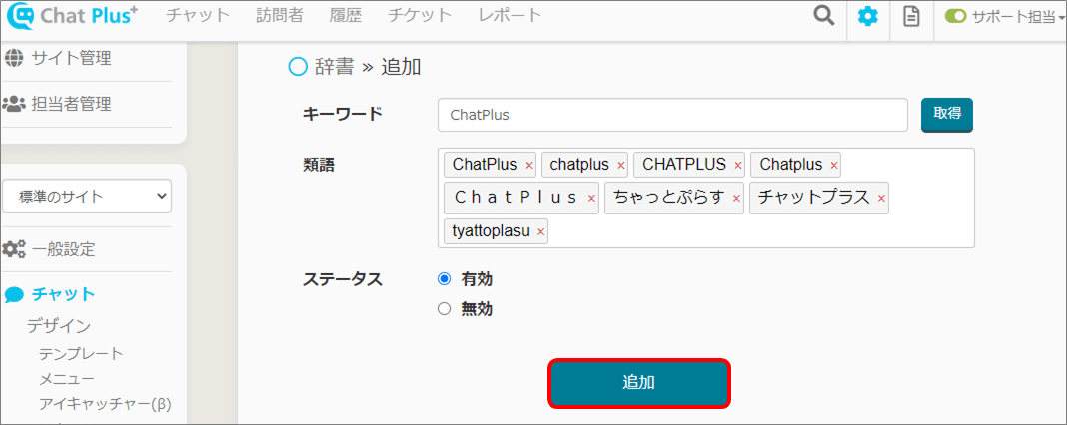Open the チャット top menu
The image size is (1067, 425).
pos(198,15)
